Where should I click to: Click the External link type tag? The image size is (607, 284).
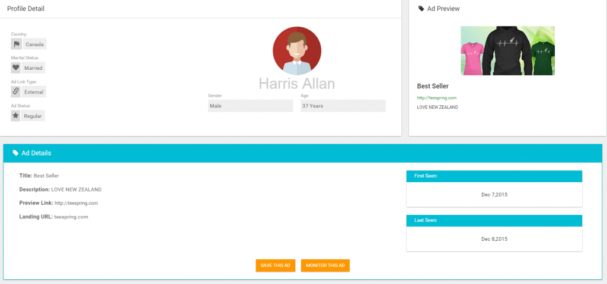pos(34,92)
